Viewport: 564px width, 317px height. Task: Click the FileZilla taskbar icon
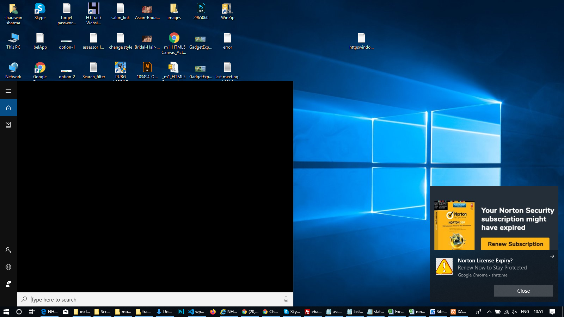[x=313, y=312]
